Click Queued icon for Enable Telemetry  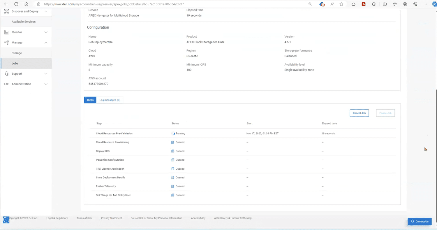[x=173, y=186]
